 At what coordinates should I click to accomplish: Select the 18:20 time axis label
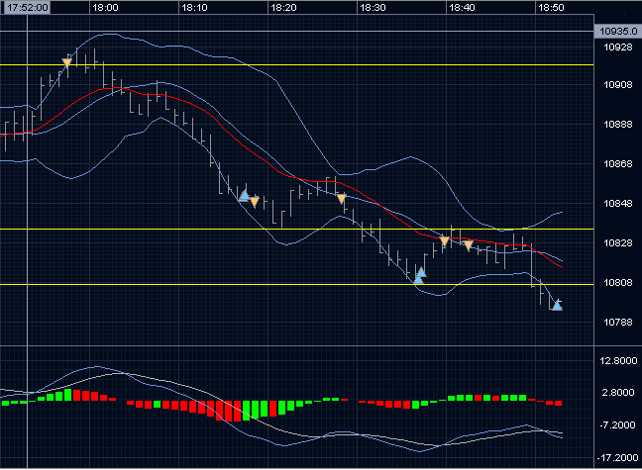(283, 7)
